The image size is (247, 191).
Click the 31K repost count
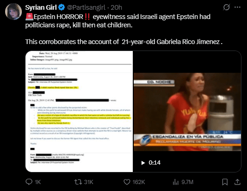(x=89, y=182)
